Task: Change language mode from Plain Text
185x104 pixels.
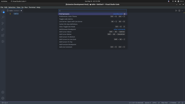Action: (x=164, y=103)
